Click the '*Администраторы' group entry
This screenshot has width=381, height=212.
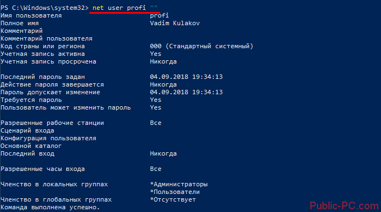[x=179, y=184]
